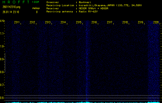Click the 2315 time marker
This screenshot has height=103, width=162.
point(79,22)
